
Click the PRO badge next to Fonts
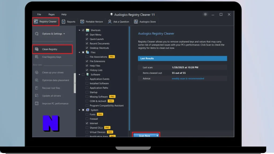[x=100, y=114]
